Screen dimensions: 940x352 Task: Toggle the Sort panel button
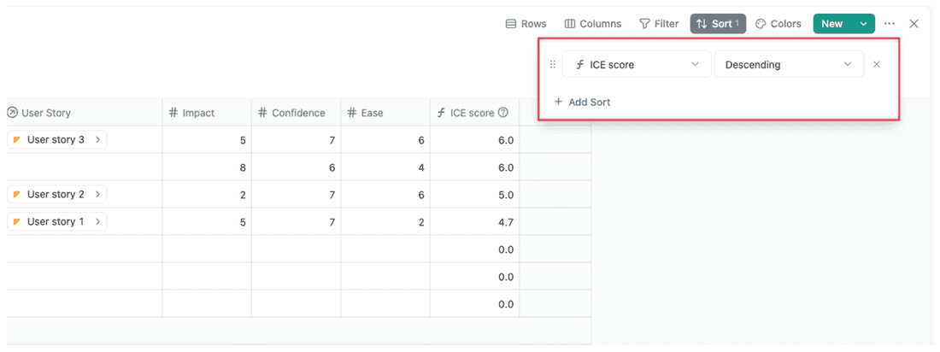tap(718, 24)
